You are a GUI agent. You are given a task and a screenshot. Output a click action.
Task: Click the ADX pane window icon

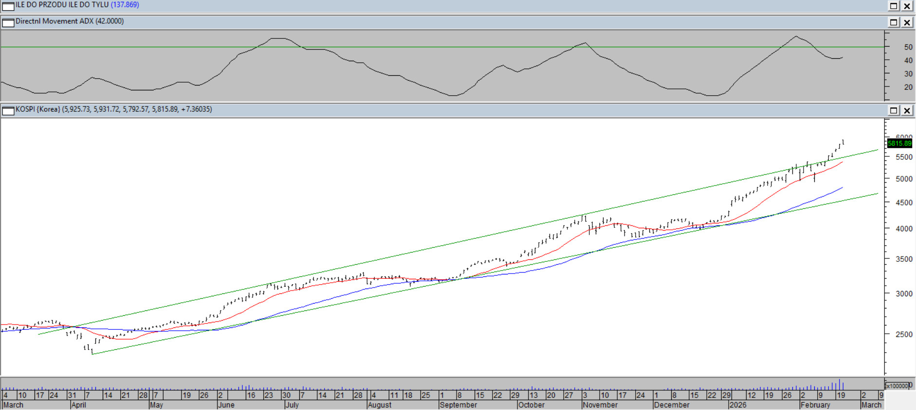[8, 22]
